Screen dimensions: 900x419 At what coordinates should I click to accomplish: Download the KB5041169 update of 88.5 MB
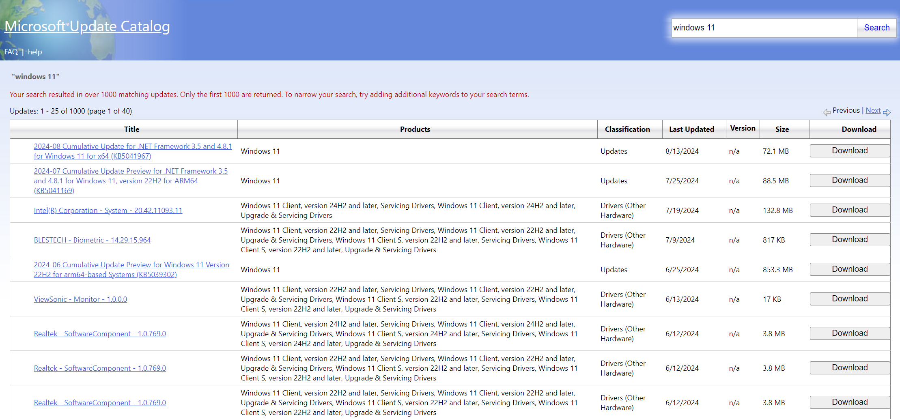point(850,180)
